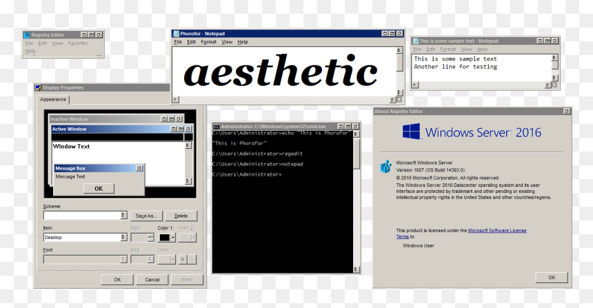Screen dimensions: 593x308
Task: Open Edit menu in Phorofor Notepad
Action: coord(192,42)
